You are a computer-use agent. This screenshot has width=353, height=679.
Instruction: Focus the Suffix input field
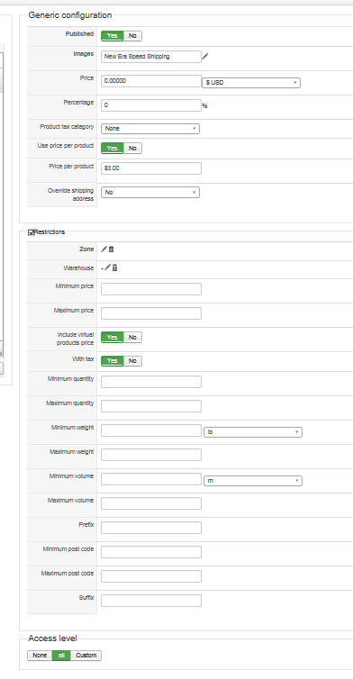(x=151, y=601)
